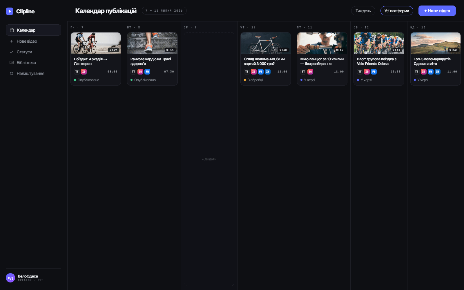Click title Влог: групова поїздка з Velo Friends
This screenshot has height=290, width=464.
tap(377, 61)
